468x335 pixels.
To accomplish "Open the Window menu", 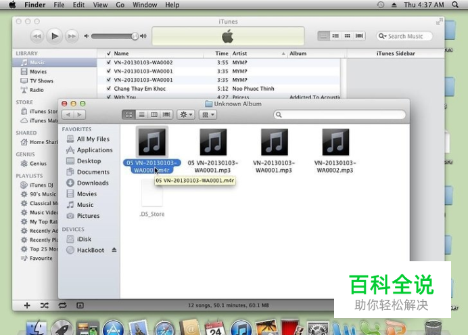I will [145, 5].
